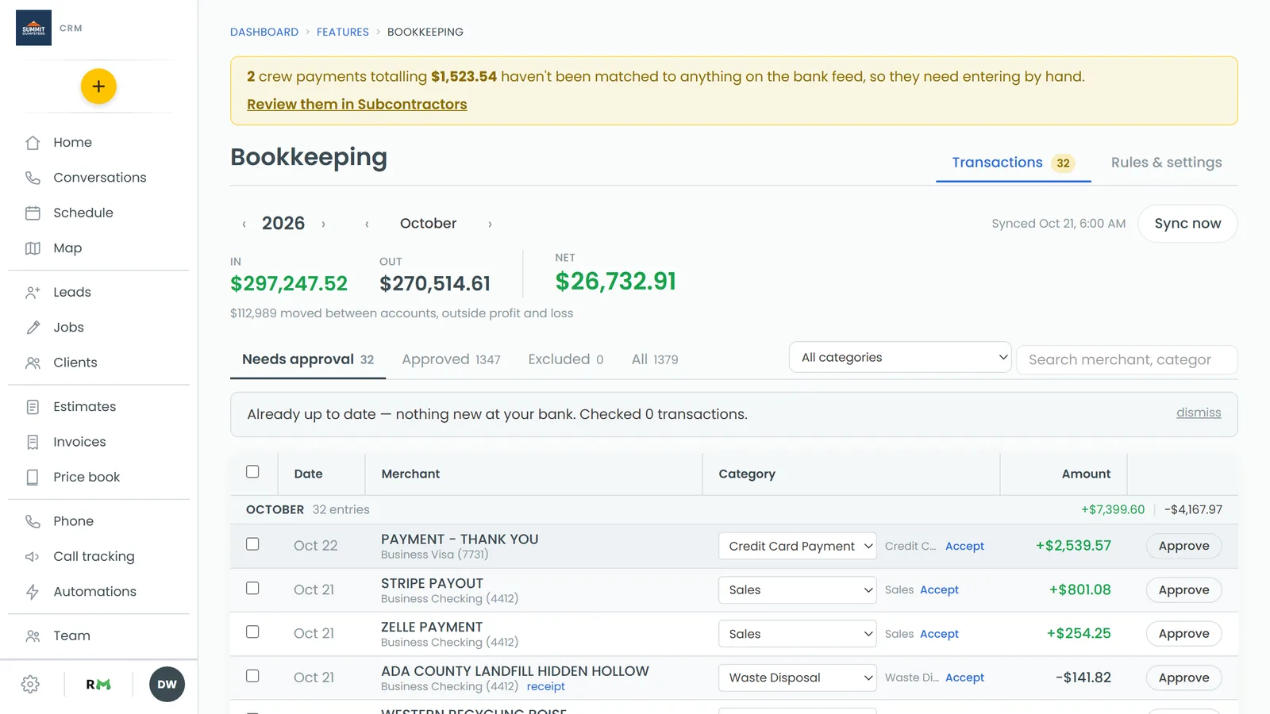Switch to the Rules & settings tab
1270x714 pixels.
(1166, 163)
